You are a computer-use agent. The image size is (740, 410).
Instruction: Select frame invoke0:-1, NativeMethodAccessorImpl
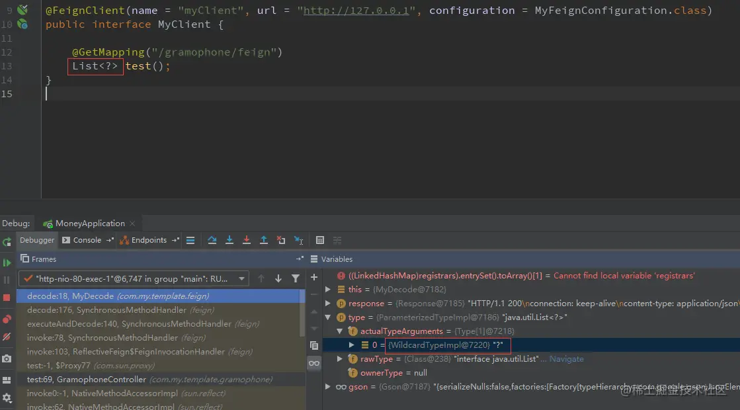(161, 393)
